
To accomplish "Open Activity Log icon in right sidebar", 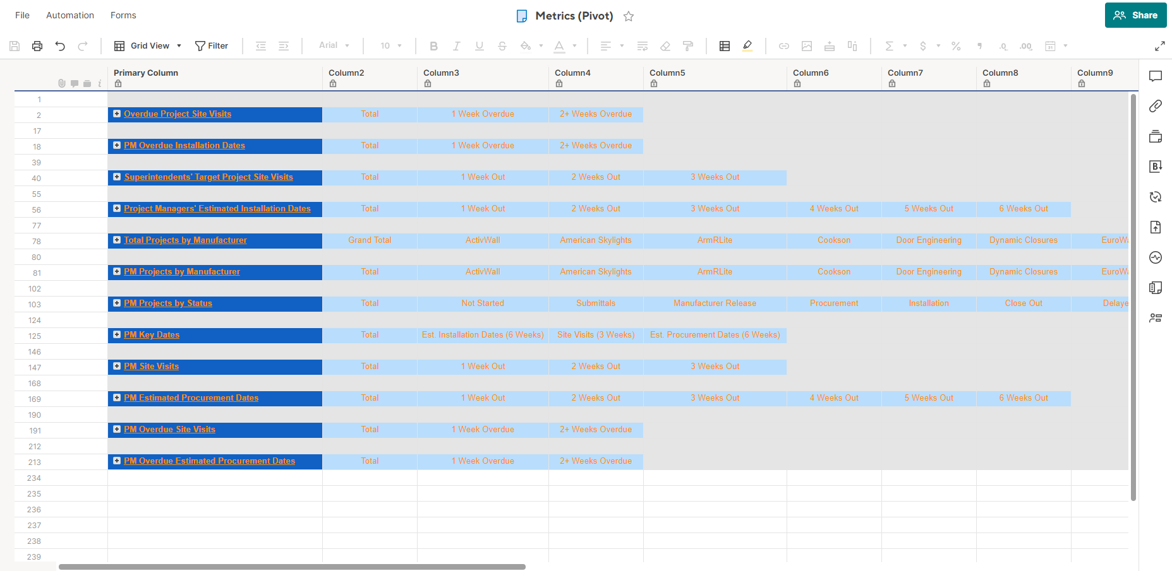I will (1156, 257).
